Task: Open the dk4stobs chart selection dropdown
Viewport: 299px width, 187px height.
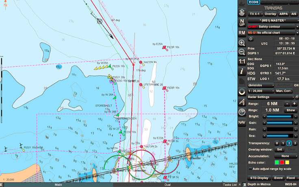Action: tap(261, 85)
